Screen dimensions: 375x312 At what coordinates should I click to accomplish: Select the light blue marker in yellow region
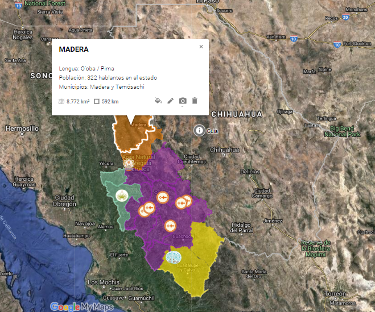173,257
